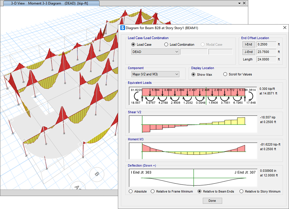Click grid bubble B in the 3-D view
This screenshot has height=209, width=289.
click(x=97, y=174)
